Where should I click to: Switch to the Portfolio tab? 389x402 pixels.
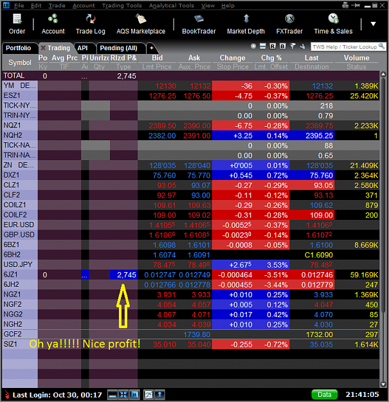point(19,48)
